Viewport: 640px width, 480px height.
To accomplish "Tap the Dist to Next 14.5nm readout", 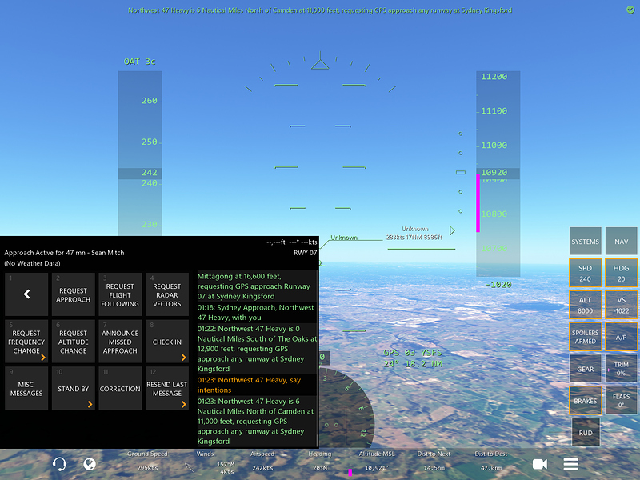I will click(x=434, y=461).
